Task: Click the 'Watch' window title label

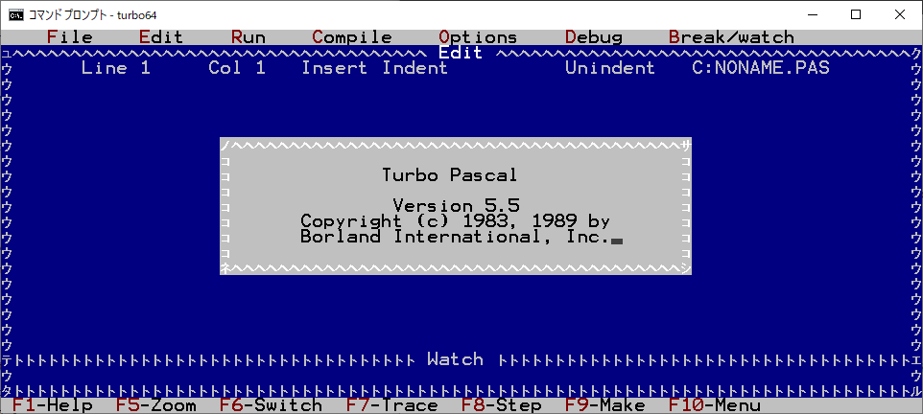Action: tap(455, 358)
